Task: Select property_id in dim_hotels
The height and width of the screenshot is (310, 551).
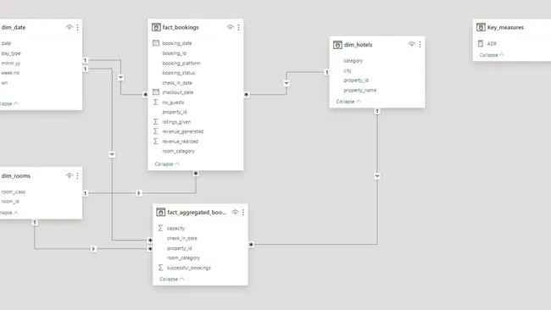Action: [356, 80]
